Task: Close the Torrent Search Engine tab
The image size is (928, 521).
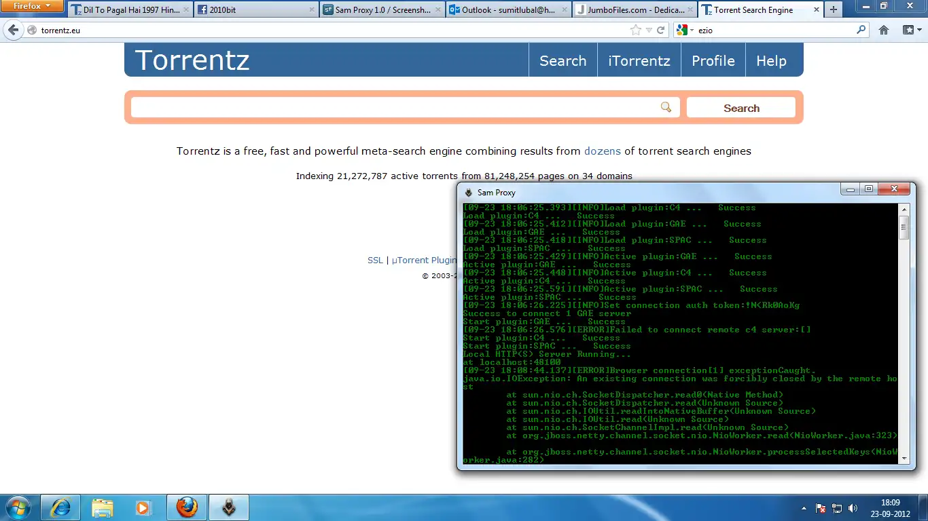Action: (816, 10)
